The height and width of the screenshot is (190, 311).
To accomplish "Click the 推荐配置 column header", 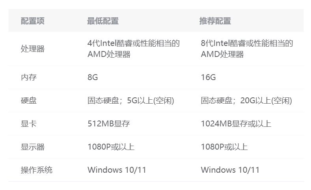I will (215, 21).
